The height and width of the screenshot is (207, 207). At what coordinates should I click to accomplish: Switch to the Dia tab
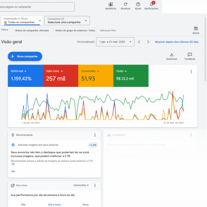click(x=23, y=205)
